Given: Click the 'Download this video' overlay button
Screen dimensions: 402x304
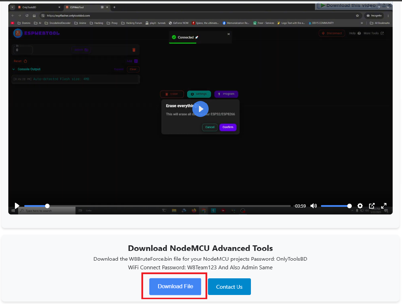Looking at the screenshot, I should tap(348, 6).
